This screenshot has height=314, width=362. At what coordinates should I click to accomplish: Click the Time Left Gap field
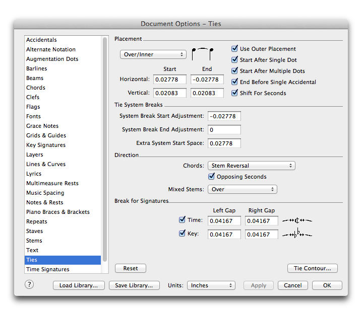(x=224, y=221)
